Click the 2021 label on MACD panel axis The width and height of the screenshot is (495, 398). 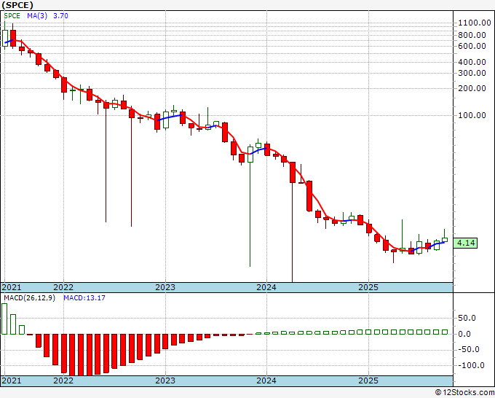click(x=12, y=381)
